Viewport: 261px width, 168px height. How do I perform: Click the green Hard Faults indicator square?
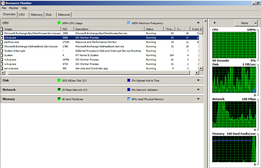pyautogui.click(x=59, y=99)
